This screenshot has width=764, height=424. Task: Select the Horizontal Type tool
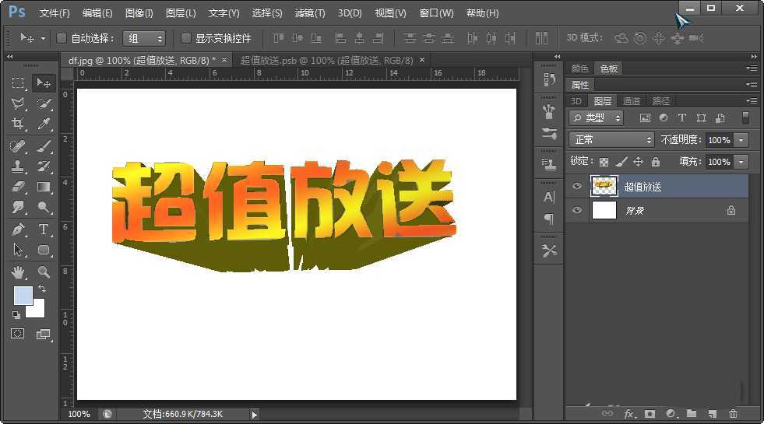(x=44, y=229)
